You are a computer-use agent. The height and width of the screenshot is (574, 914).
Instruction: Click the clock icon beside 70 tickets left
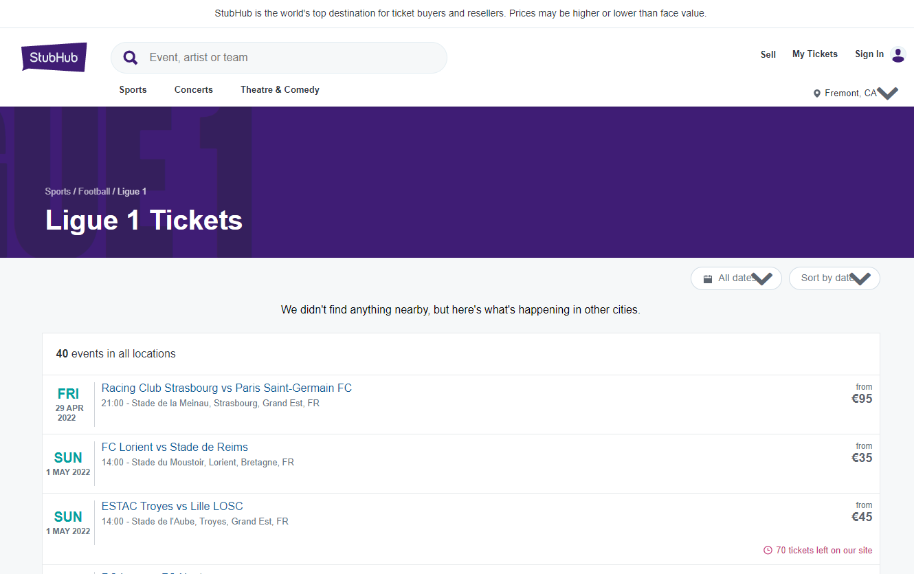(768, 550)
